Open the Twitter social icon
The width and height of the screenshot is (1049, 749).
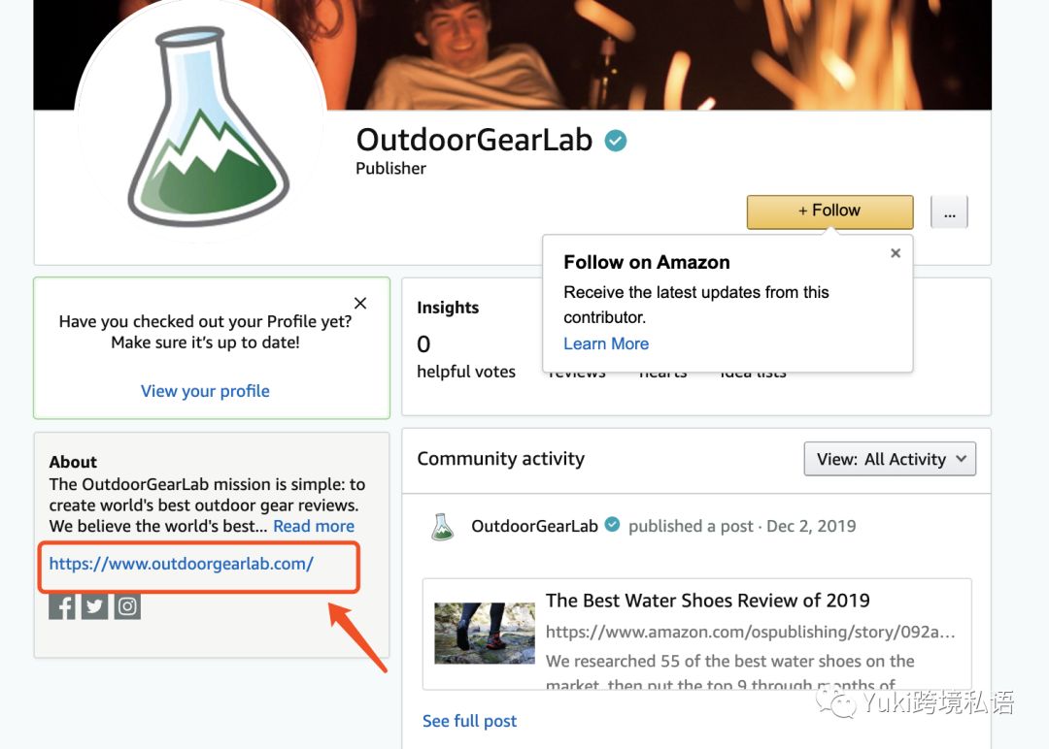tap(94, 606)
